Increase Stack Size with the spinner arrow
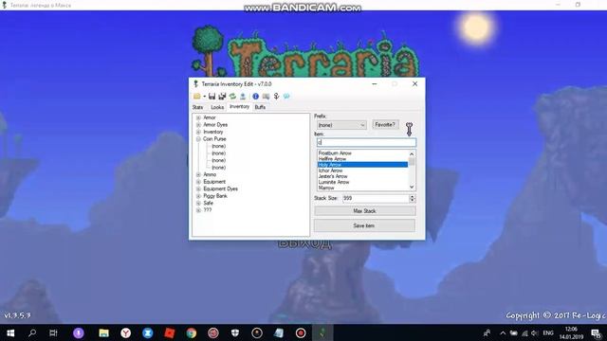 pos(413,196)
